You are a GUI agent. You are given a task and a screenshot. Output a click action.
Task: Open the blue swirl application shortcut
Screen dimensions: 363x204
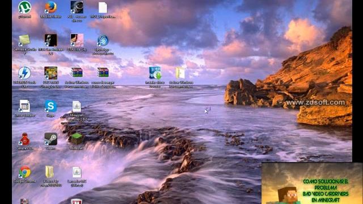point(103,40)
